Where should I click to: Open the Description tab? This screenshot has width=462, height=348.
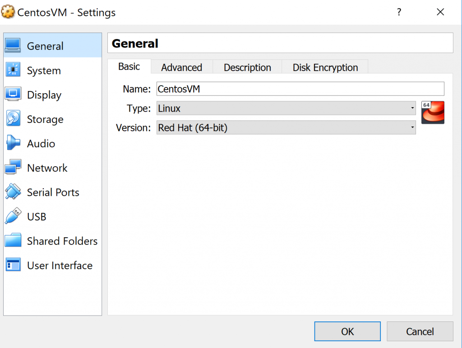[x=247, y=68]
